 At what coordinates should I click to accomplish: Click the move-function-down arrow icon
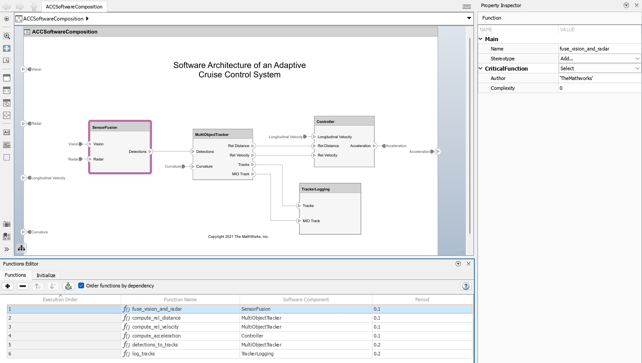tap(52, 286)
